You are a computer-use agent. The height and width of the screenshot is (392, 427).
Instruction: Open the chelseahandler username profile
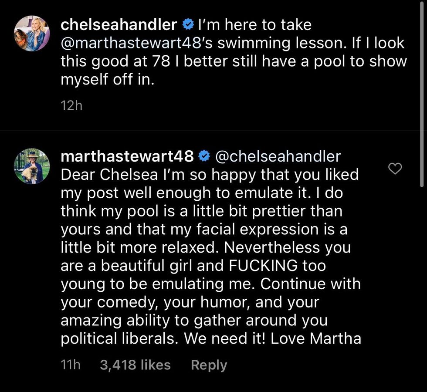(x=119, y=25)
